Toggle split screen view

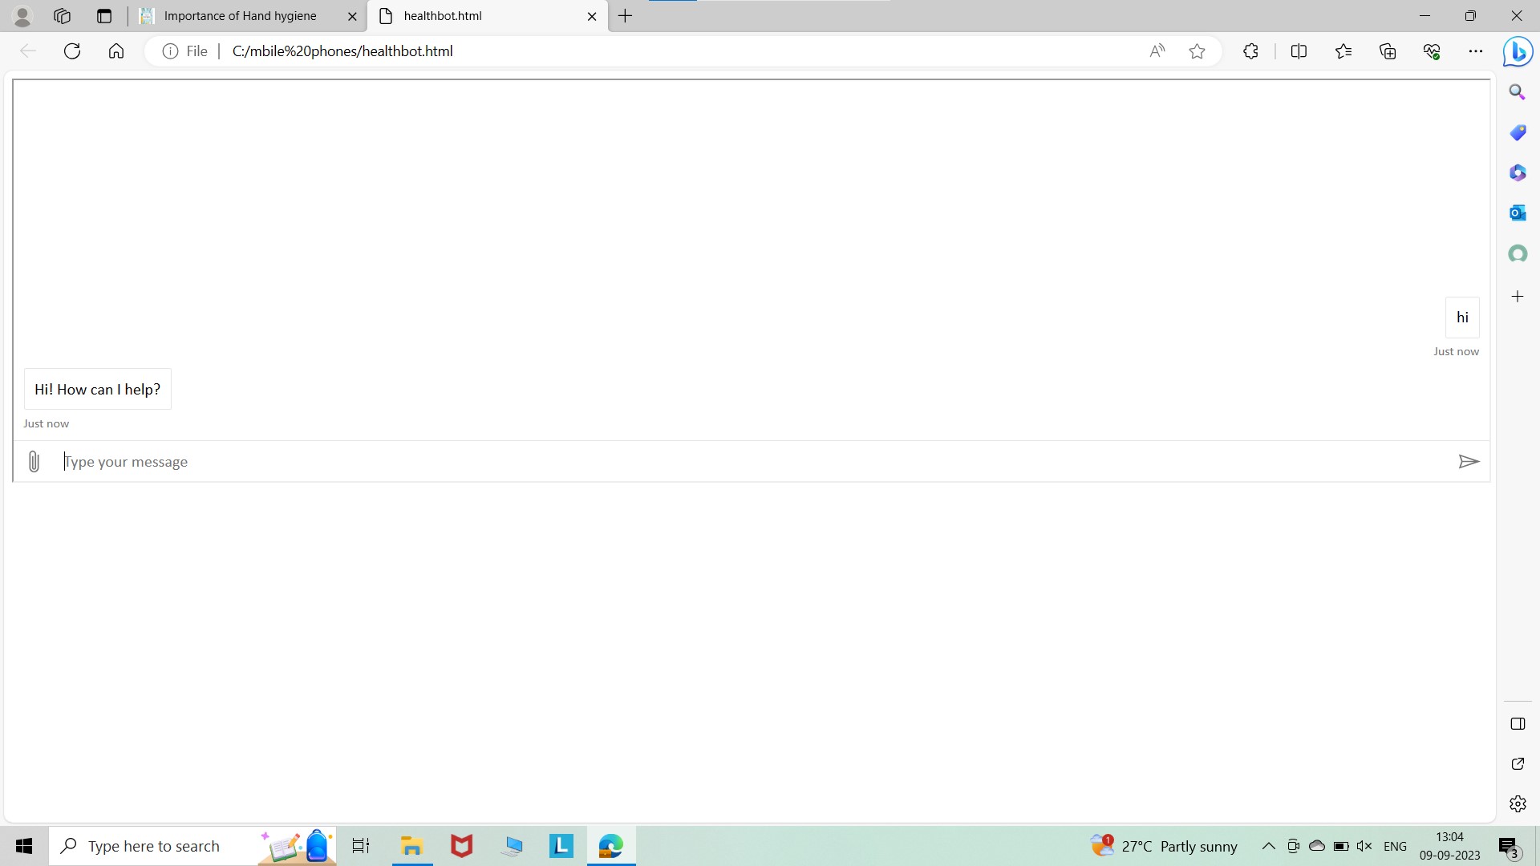[x=1299, y=51]
